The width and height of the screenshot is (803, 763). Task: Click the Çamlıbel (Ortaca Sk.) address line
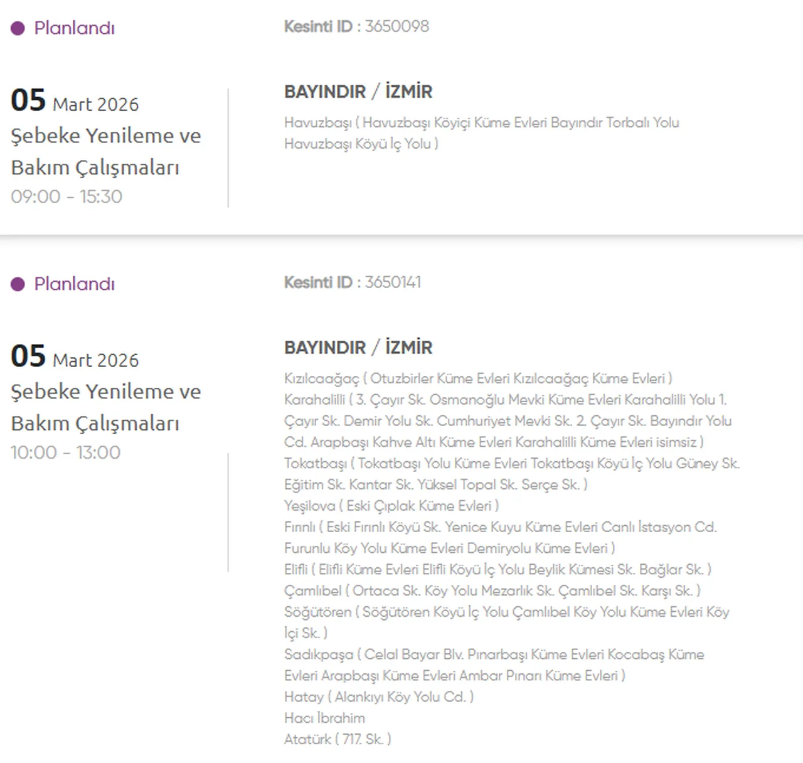pos(492,590)
